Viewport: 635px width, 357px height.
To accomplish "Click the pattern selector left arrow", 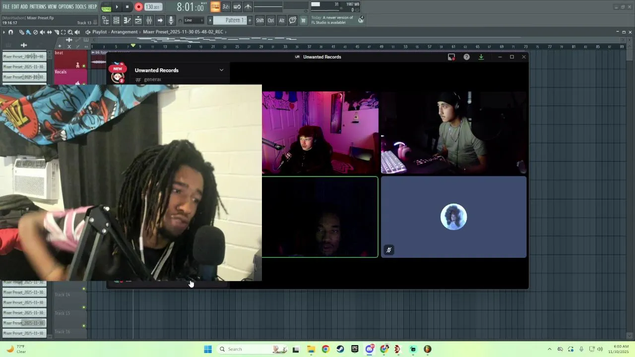I will [x=210, y=20].
